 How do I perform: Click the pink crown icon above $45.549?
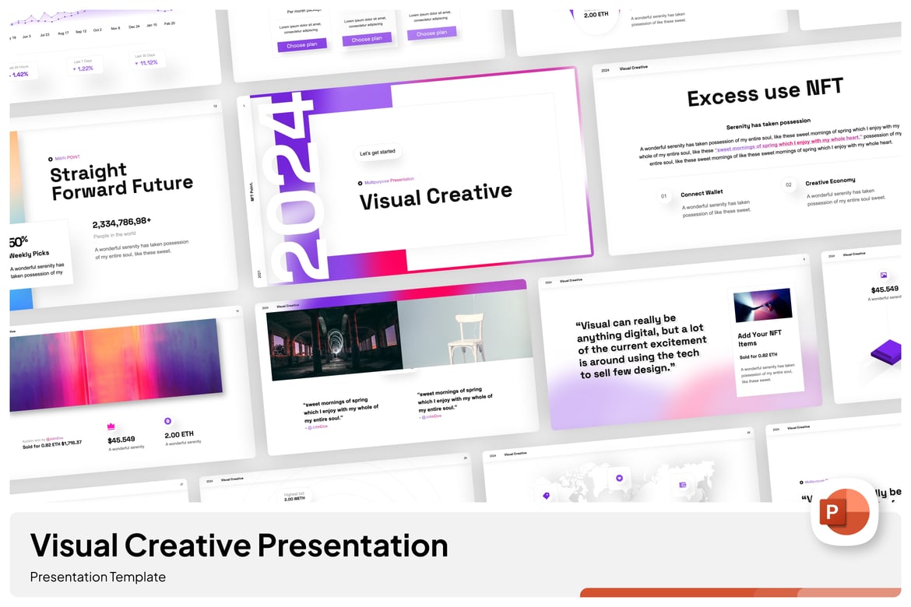[111, 427]
